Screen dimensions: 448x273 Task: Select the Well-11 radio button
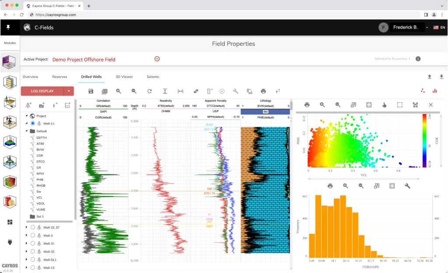point(33,123)
